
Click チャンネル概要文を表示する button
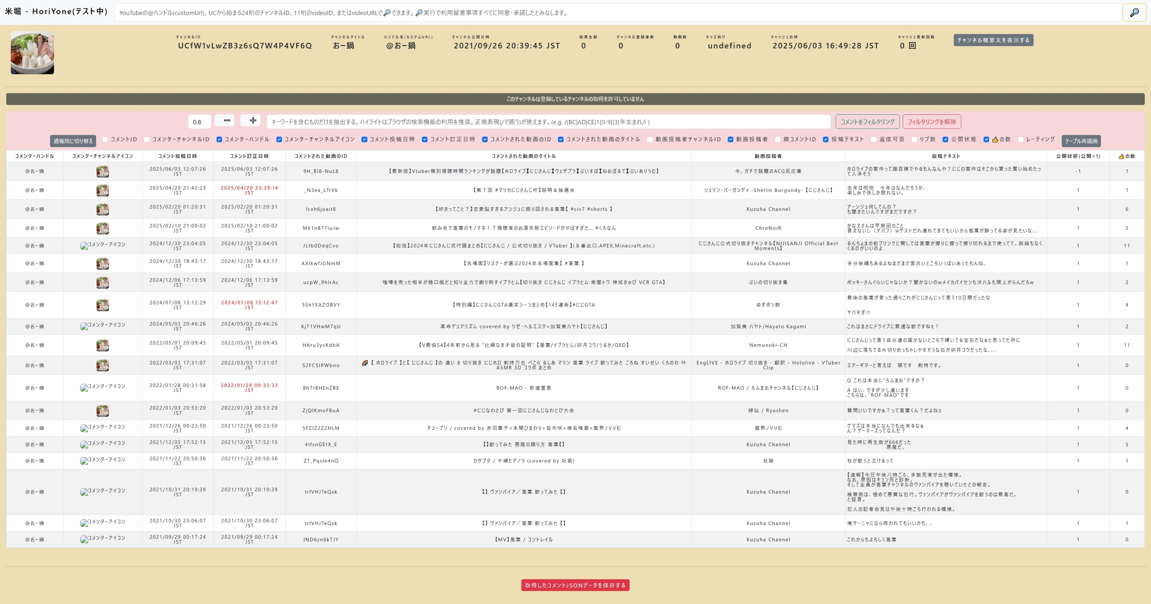click(x=993, y=40)
